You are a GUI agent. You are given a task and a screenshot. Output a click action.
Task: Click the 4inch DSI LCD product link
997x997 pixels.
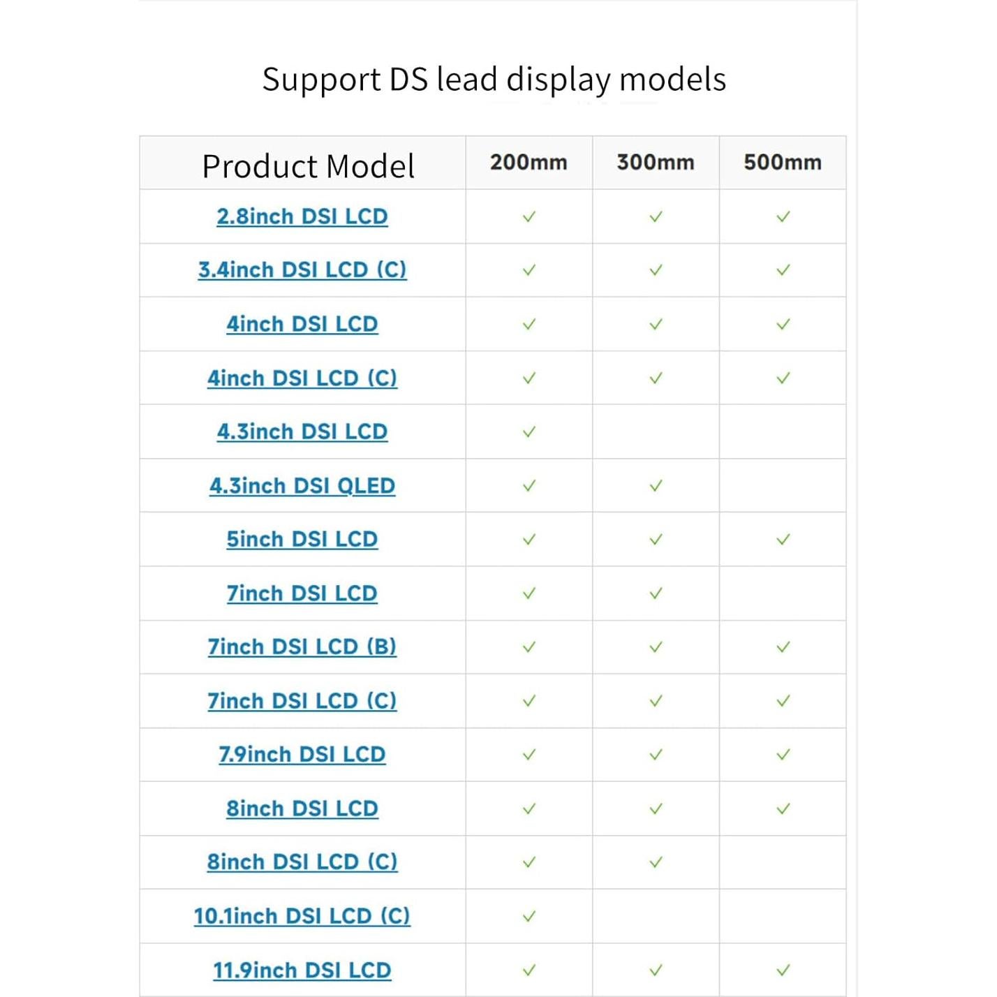click(302, 324)
